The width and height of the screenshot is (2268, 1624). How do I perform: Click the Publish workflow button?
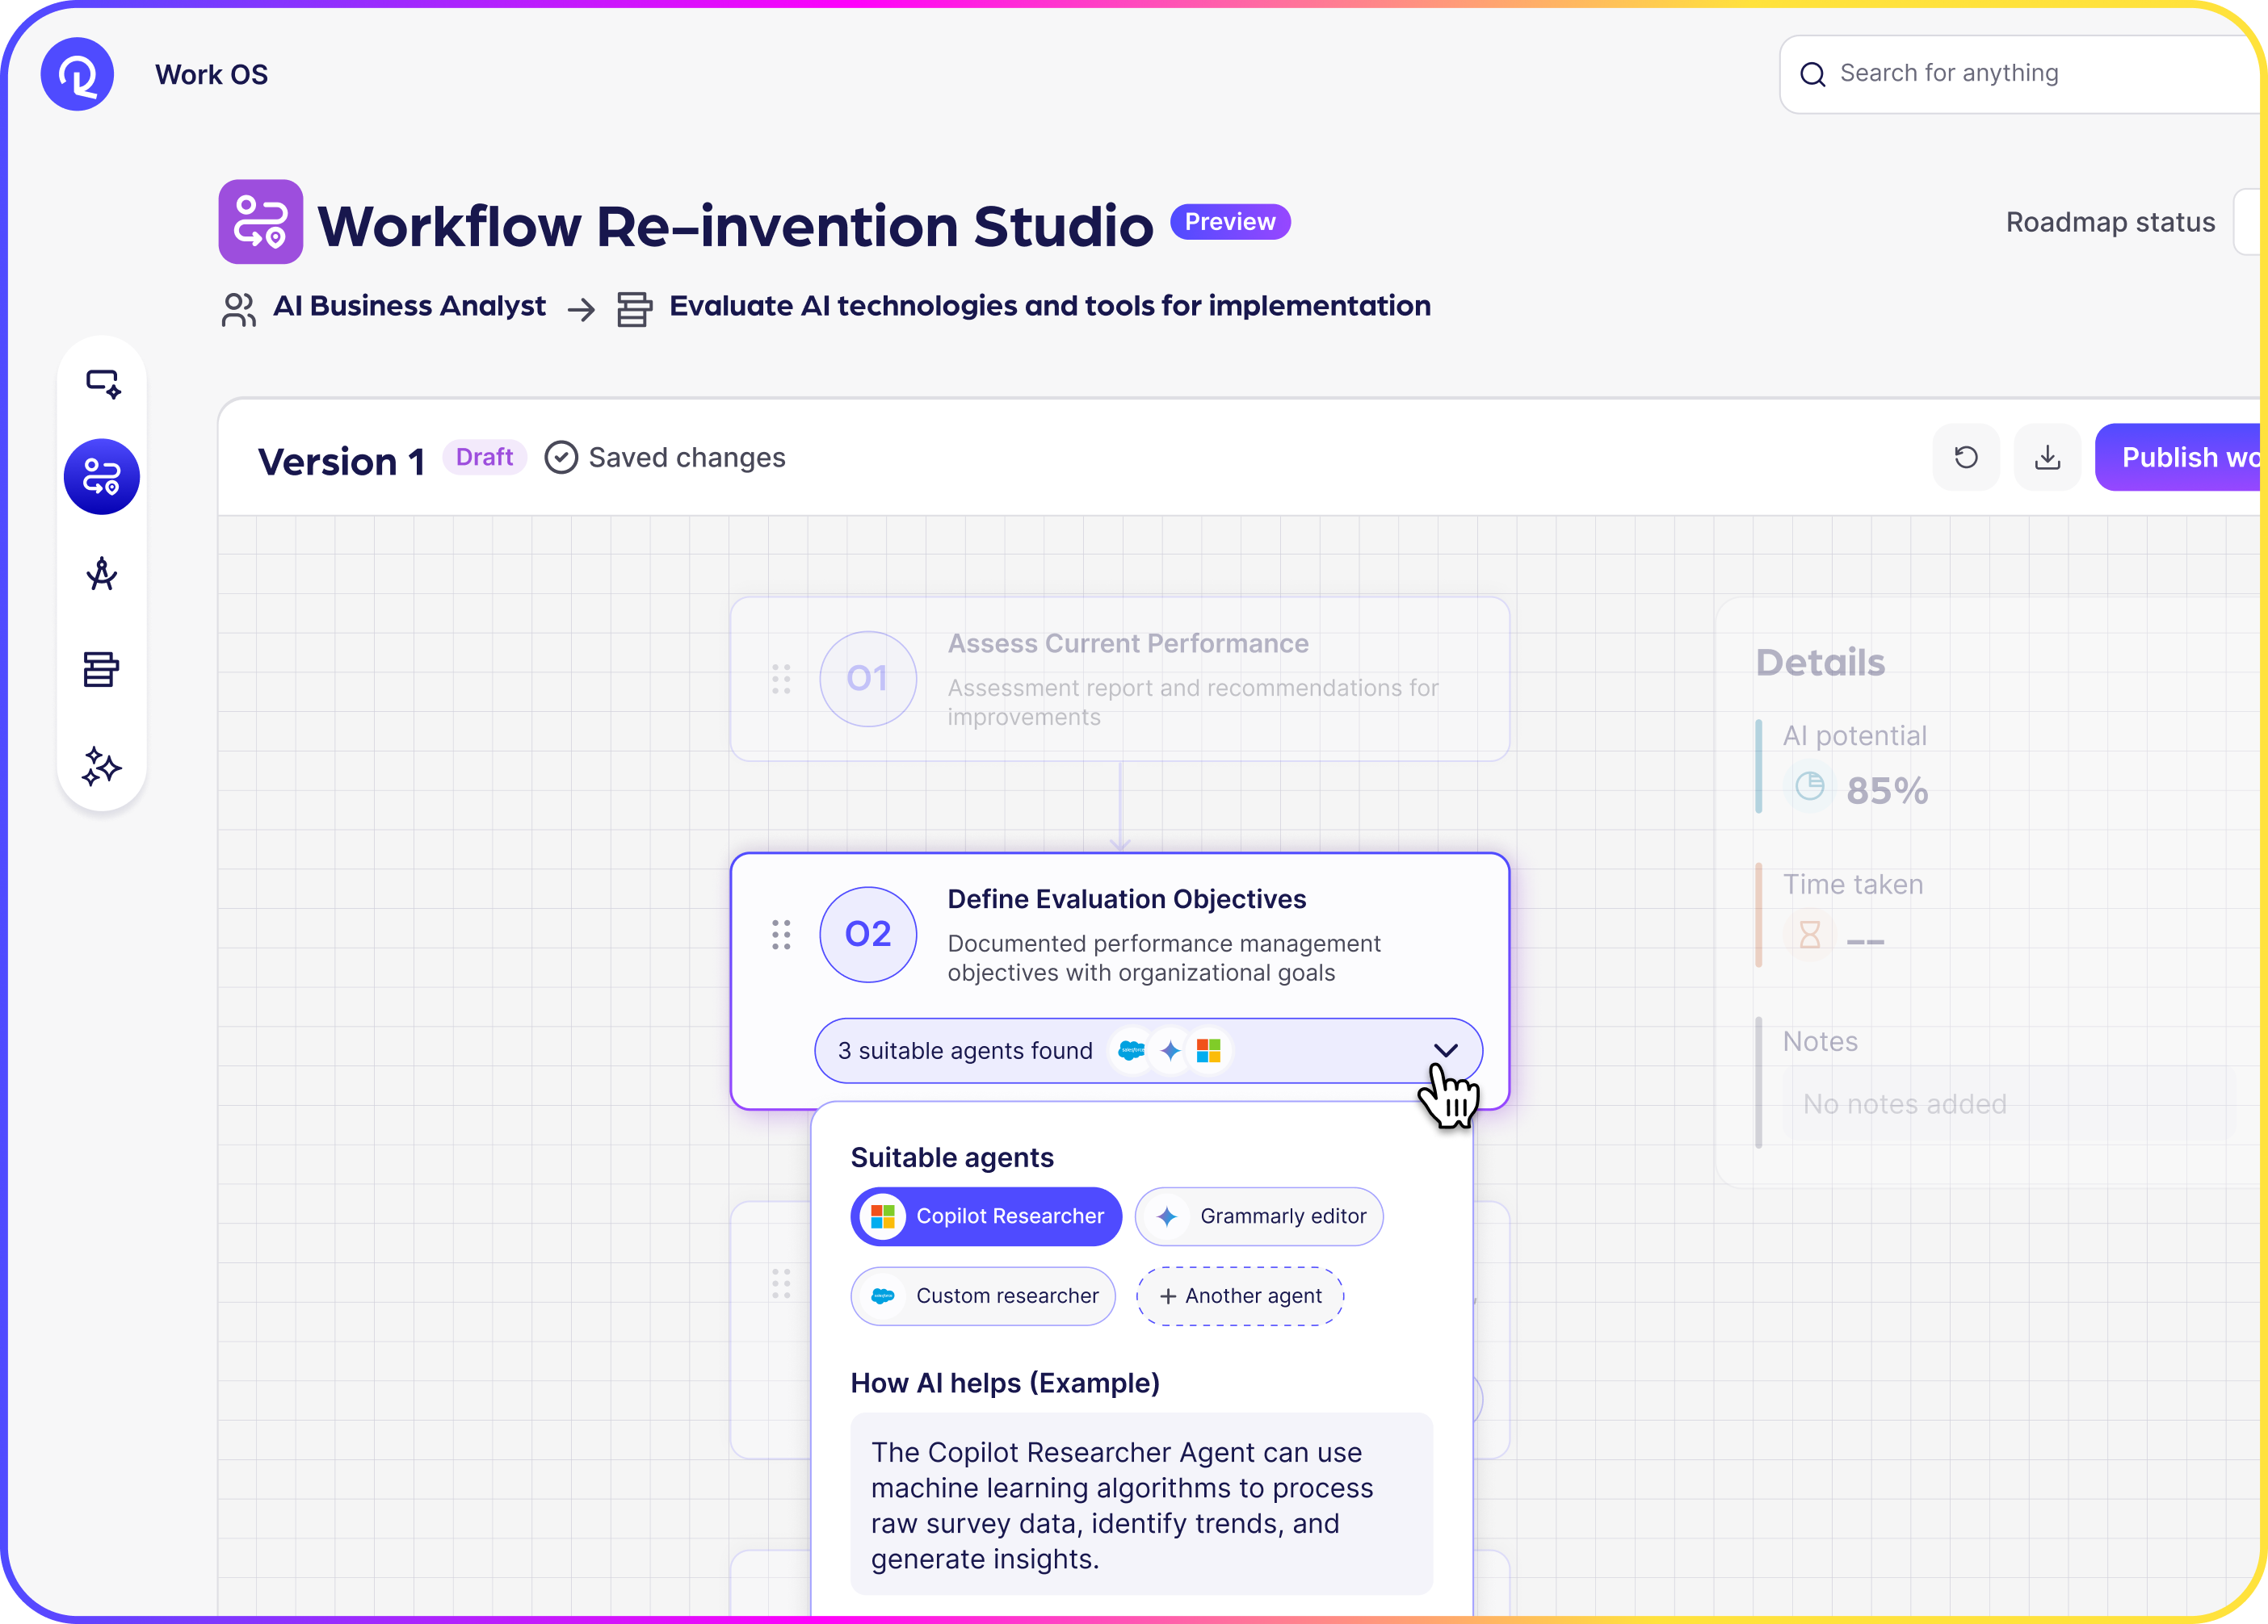[2180, 458]
